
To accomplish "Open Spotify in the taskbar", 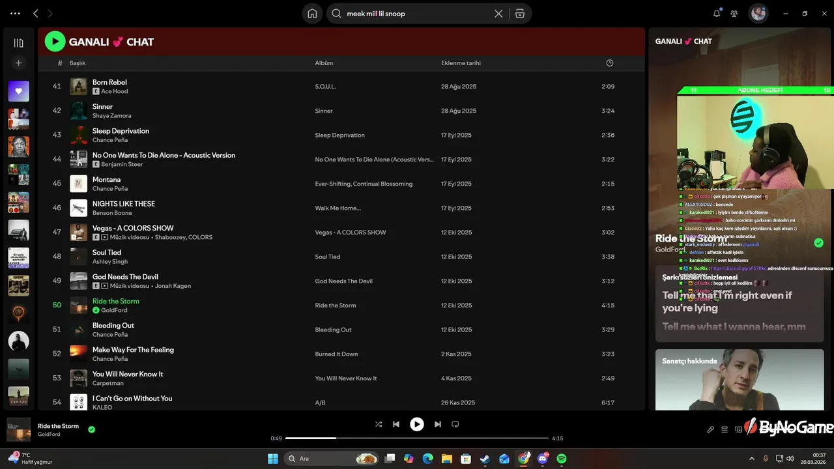I will pos(562,459).
